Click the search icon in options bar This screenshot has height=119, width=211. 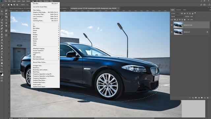click(201, 5)
